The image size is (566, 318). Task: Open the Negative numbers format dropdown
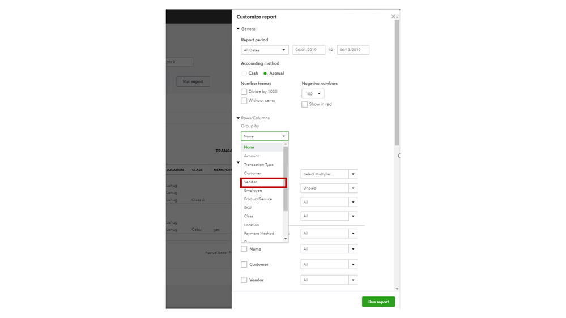tap(313, 94)
